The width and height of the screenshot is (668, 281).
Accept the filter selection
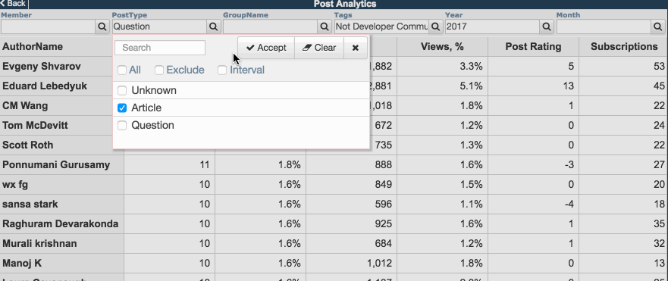[x=266, y=48]
